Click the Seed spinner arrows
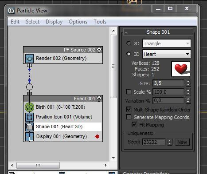 [170, 142]
